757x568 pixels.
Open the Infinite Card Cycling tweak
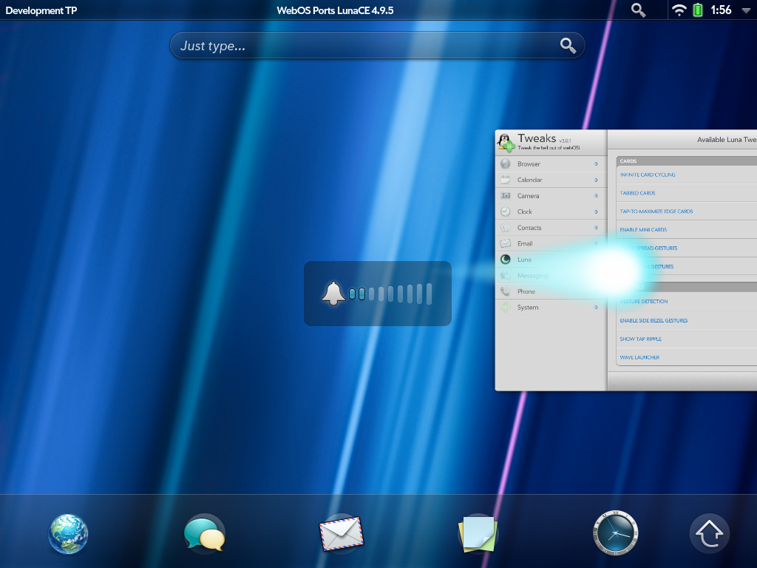coord(648,175)
